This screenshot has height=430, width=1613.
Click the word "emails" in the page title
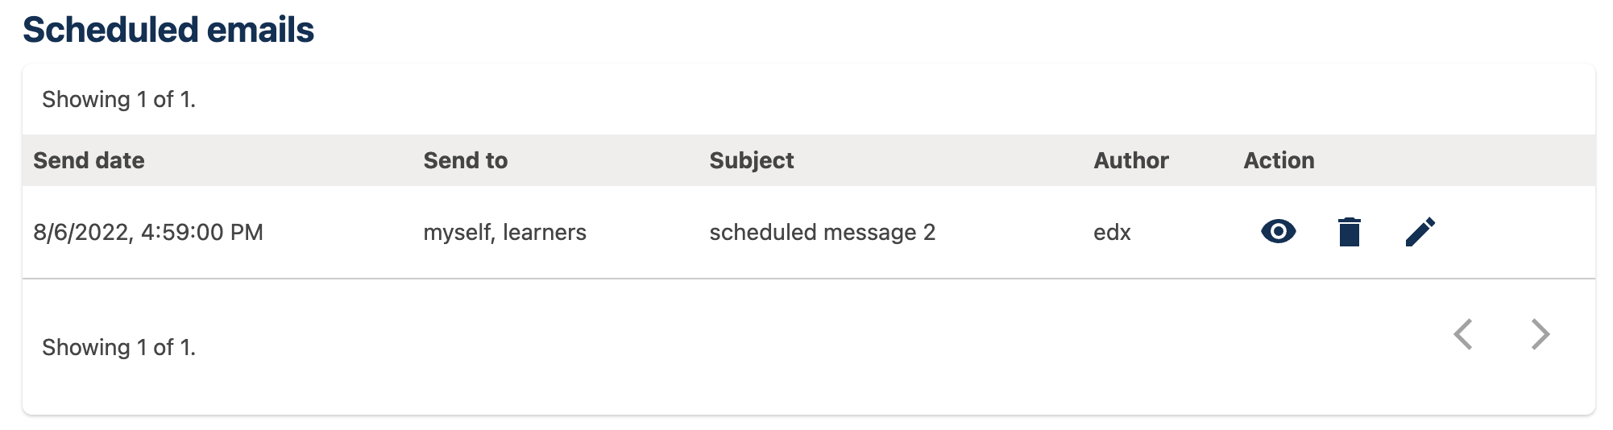[260, 30]
